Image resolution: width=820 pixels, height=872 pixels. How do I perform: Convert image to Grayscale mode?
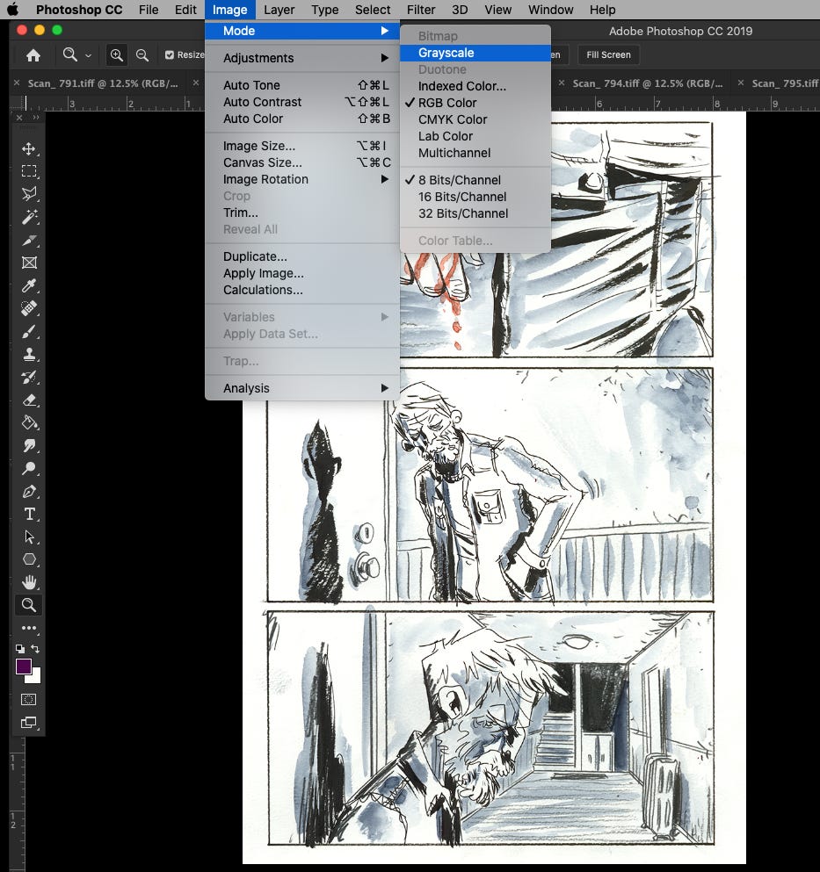[x=475, y=53]
